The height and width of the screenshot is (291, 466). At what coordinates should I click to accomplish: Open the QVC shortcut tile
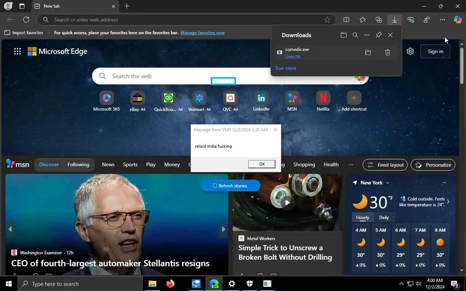click(230, 101)
